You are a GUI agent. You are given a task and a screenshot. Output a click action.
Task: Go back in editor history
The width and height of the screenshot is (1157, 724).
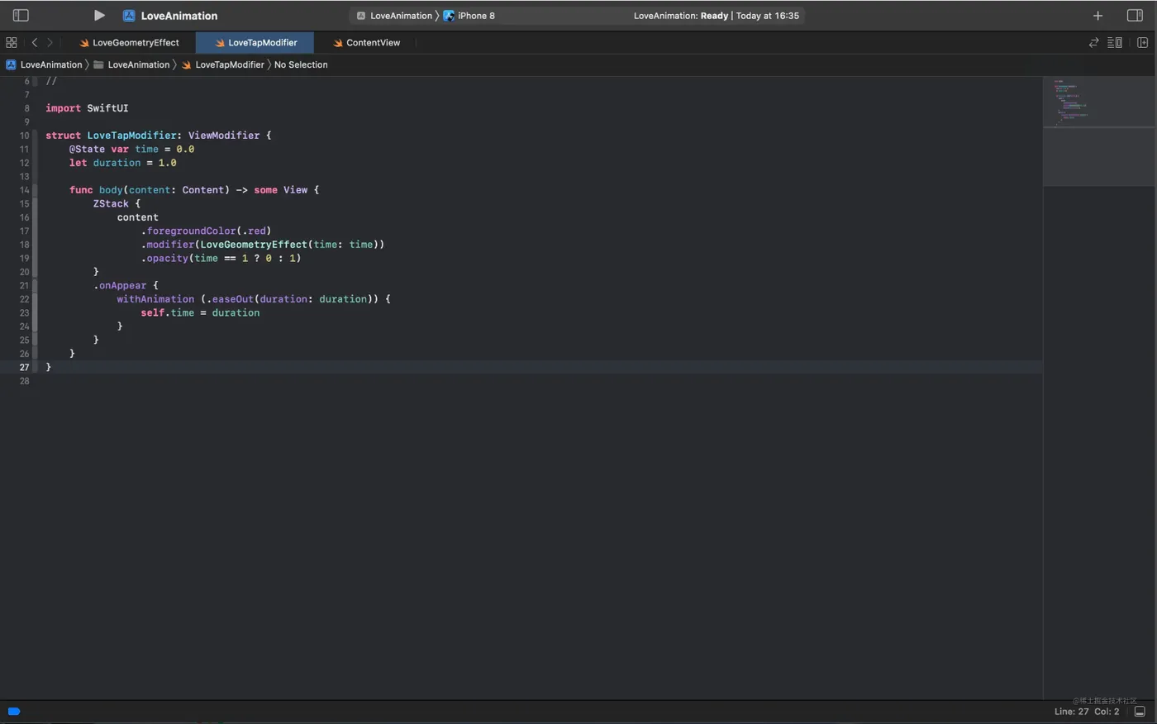point(34,42)
